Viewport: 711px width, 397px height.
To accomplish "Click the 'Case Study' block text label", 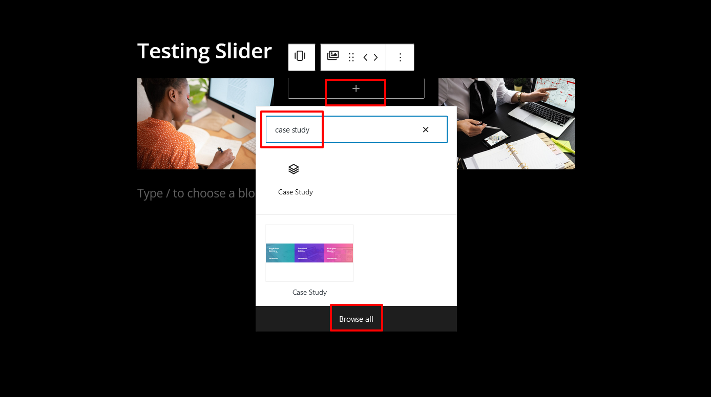I will (296, 192).
